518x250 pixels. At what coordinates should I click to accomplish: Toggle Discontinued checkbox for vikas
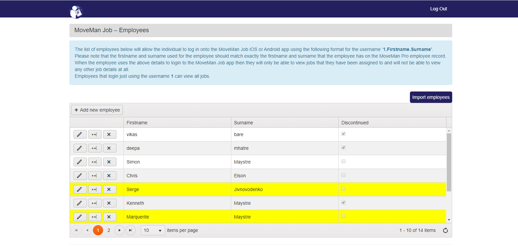pyautogui.click(x=343, y=134)
